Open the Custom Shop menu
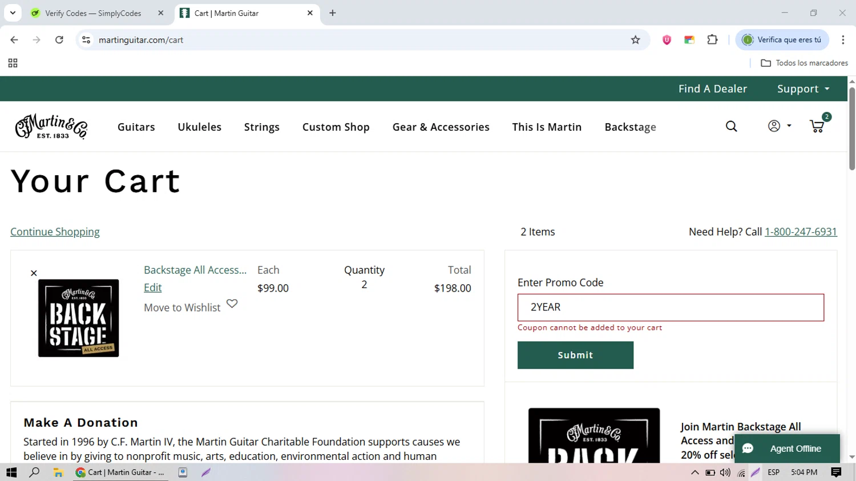856x481 pixels. [x=336, y=127]
